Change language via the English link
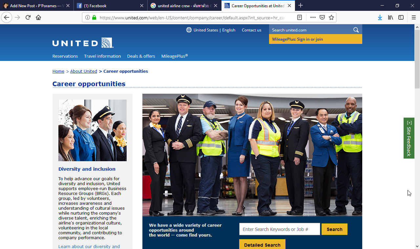 (x=229, y=30)
